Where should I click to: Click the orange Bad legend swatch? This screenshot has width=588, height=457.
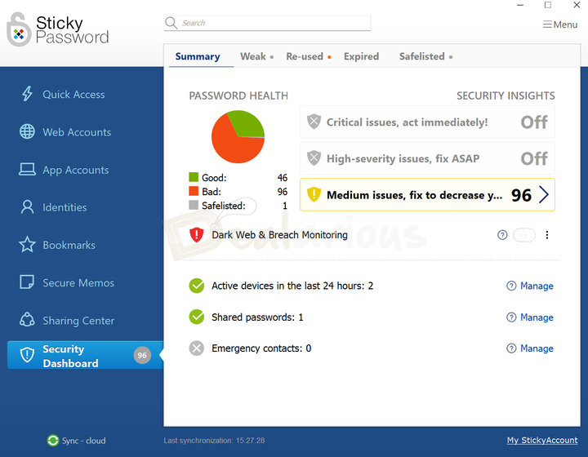pyautogui.click(x=194, y=191)
